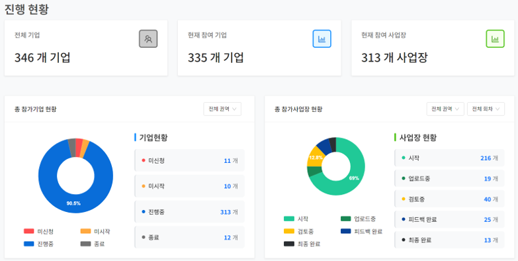Toggle the 진행중 blue legend swatch

coord(28,244)
